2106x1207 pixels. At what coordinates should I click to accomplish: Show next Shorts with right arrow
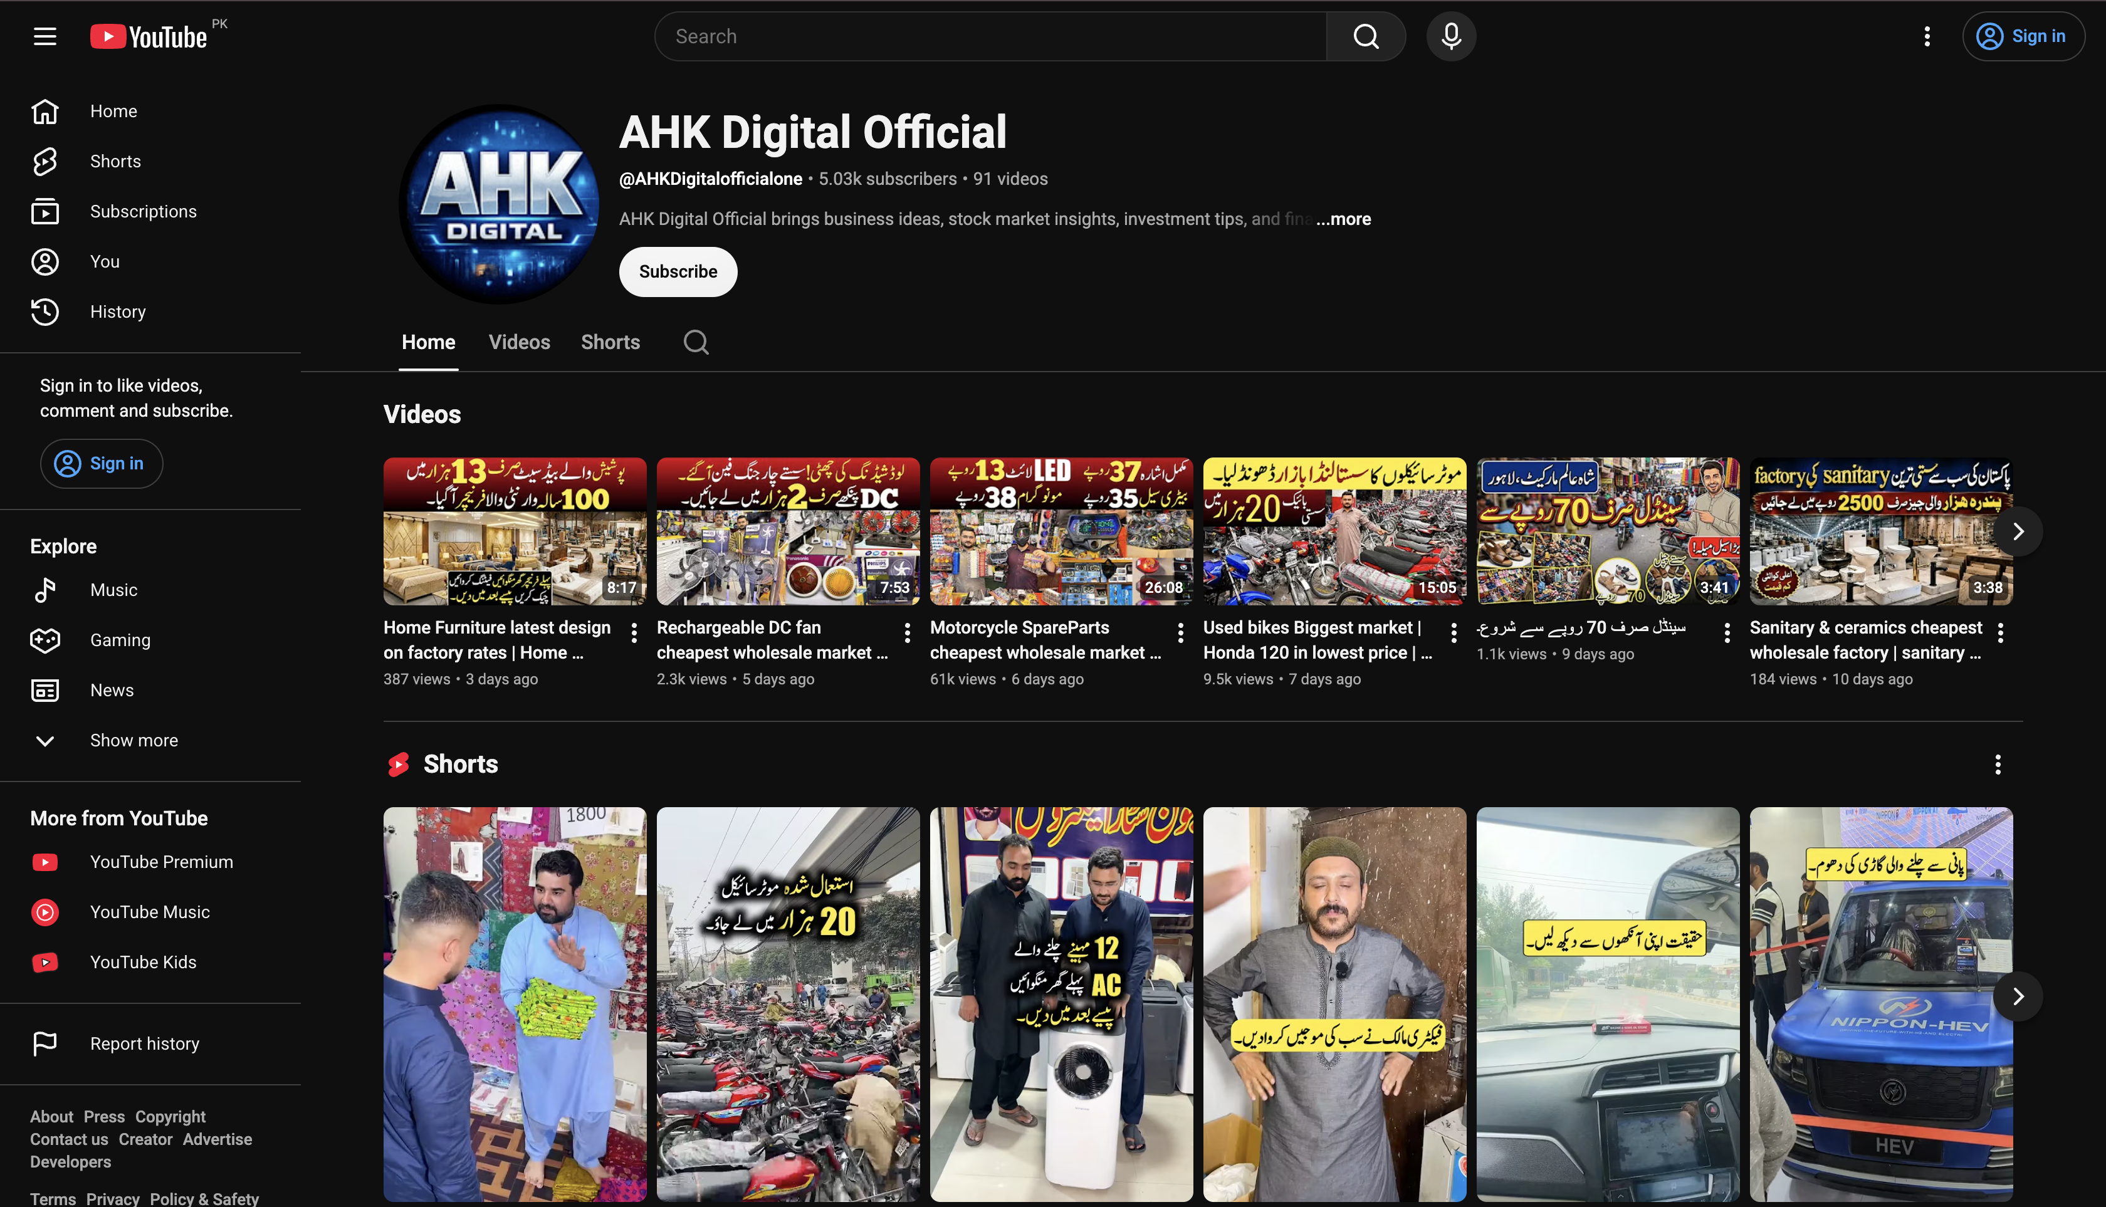[x=2018, y=996]
